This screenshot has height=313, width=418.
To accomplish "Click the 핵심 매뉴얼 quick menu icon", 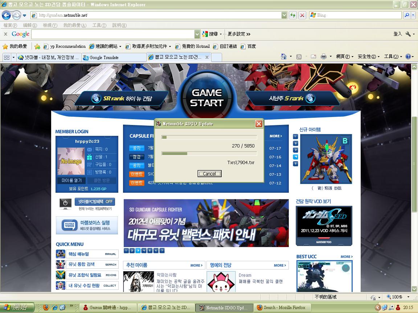I will pyautogui.click(x=61, y=254).
